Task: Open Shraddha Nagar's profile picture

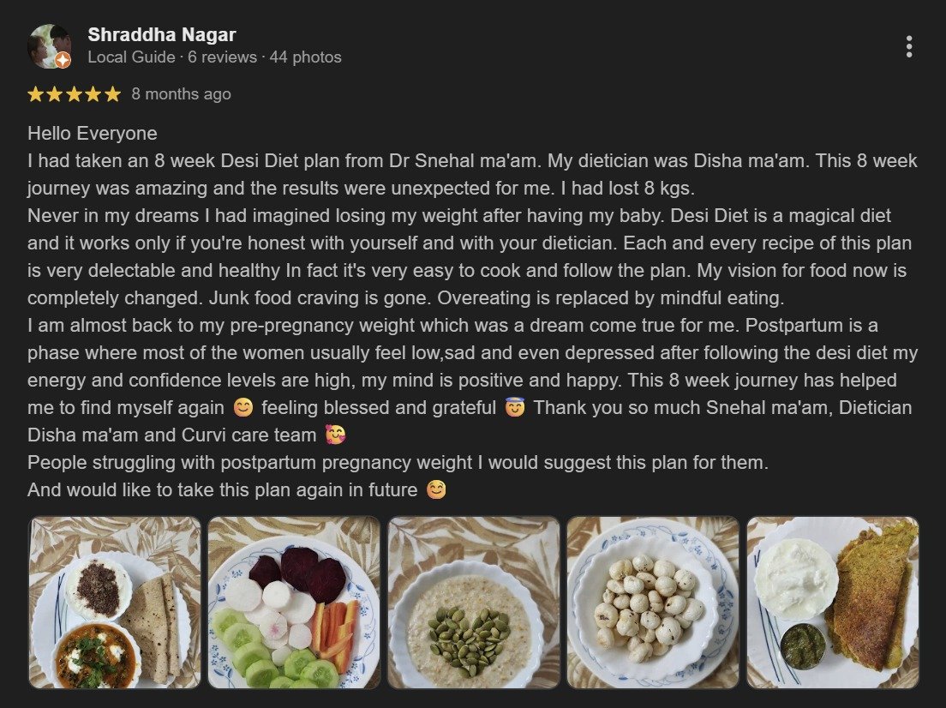Action: [48, 45]
